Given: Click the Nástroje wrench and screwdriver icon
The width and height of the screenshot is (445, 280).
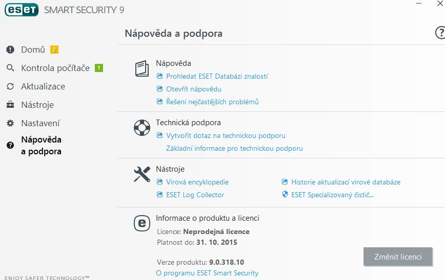Looking at the screenshot, I should (142, 174).
